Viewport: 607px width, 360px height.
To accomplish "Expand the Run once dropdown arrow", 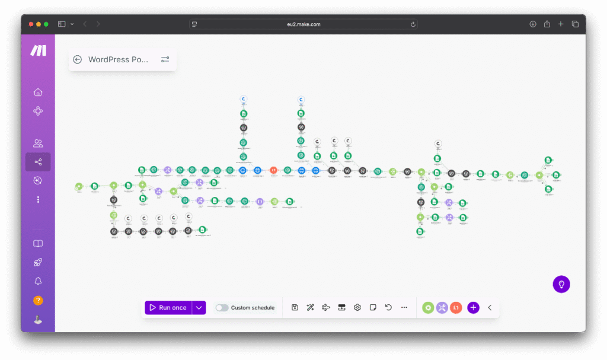I will click(199, 307).
